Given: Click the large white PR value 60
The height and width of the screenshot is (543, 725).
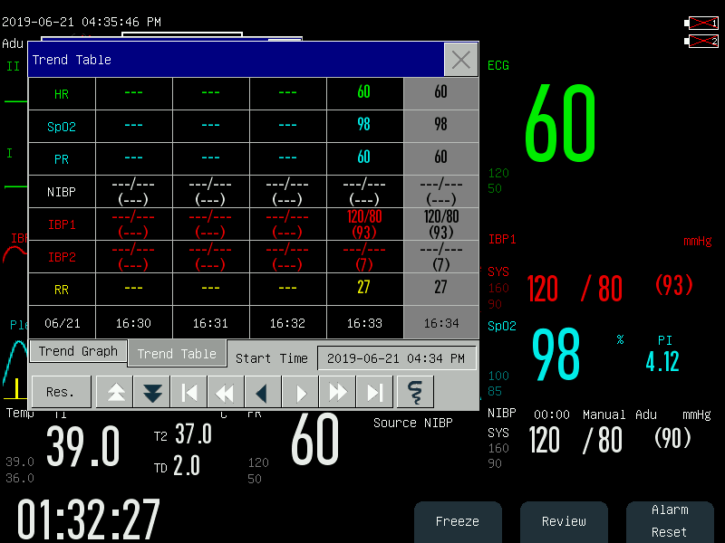Looking at the screenshot, I should [315, 439].
